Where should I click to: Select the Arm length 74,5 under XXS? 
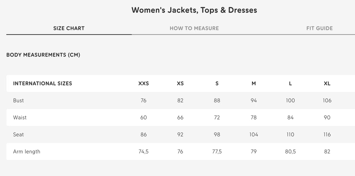(144, 151)
